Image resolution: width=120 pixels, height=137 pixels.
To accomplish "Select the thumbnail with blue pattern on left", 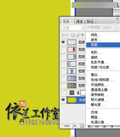I will tap(72, 64).
